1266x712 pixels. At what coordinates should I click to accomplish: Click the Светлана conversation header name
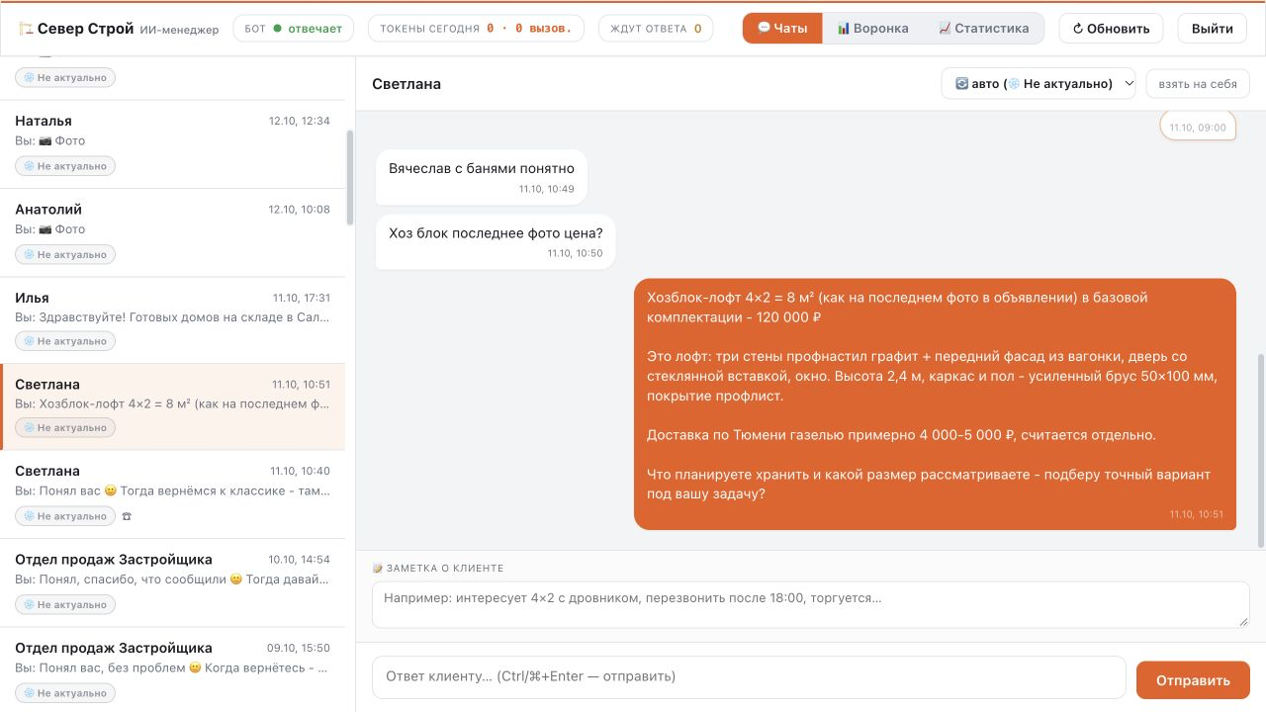[407, 84]
